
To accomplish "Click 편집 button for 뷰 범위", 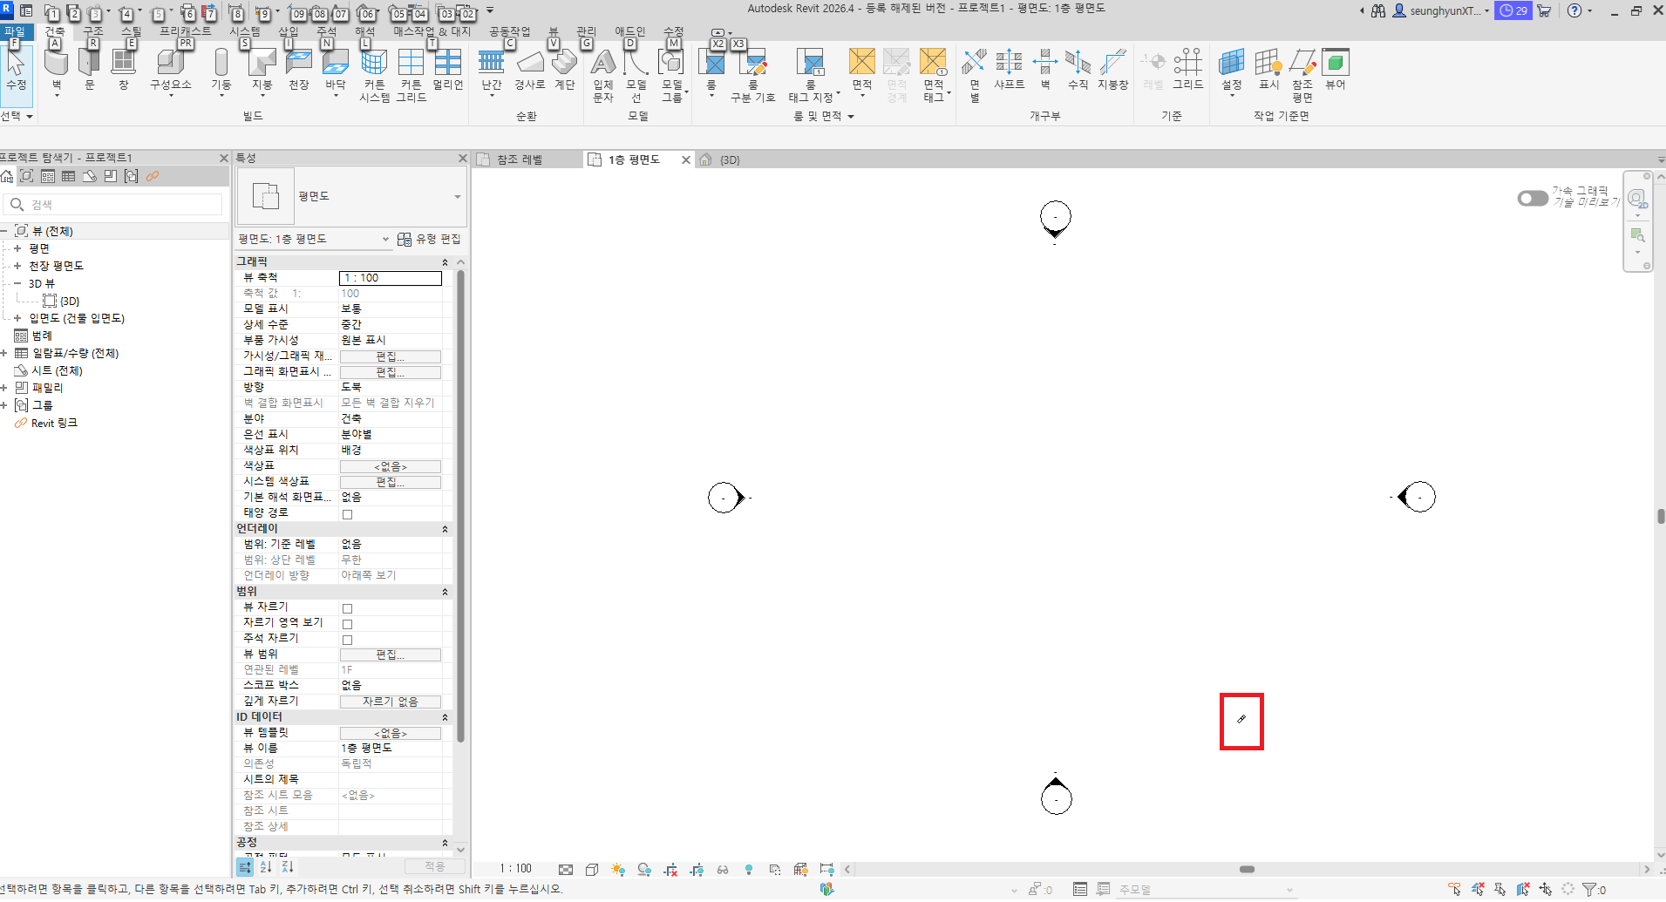I will click(390, 654).
